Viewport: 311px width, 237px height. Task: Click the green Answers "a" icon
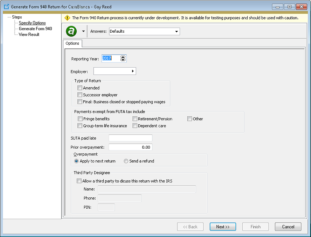point(70,31)
